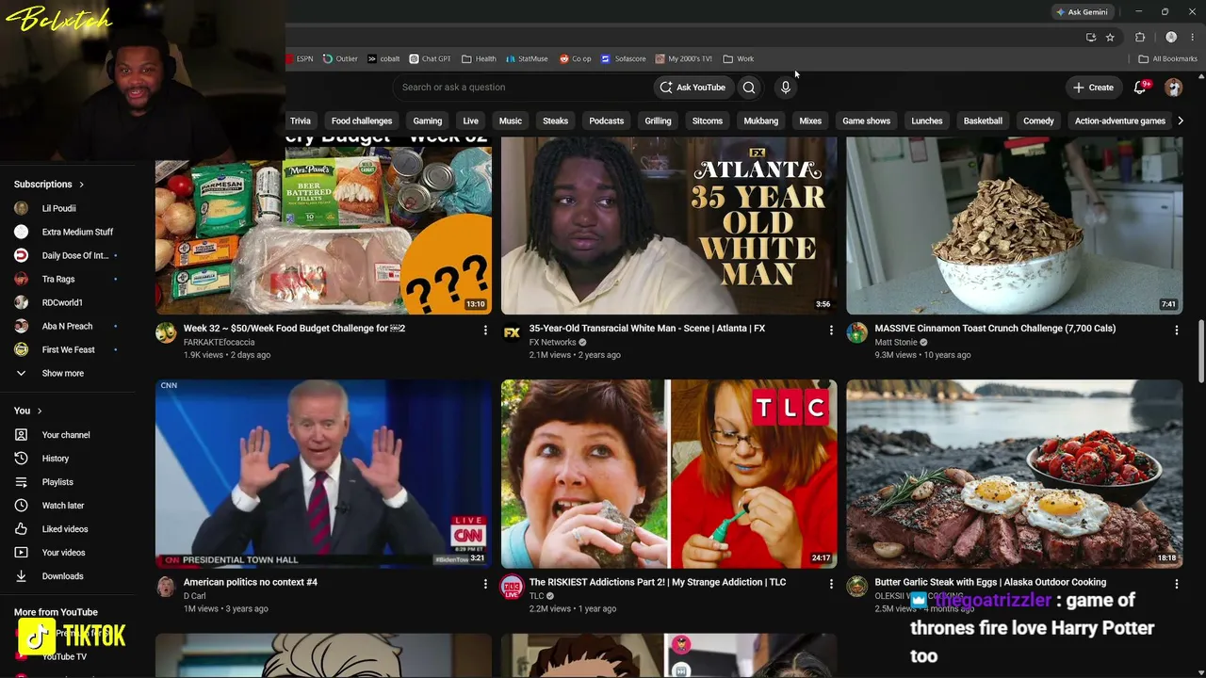Click the YouTube search magnifier icon
Viewport: 1206px width, 678px height.
click(749, 88)
